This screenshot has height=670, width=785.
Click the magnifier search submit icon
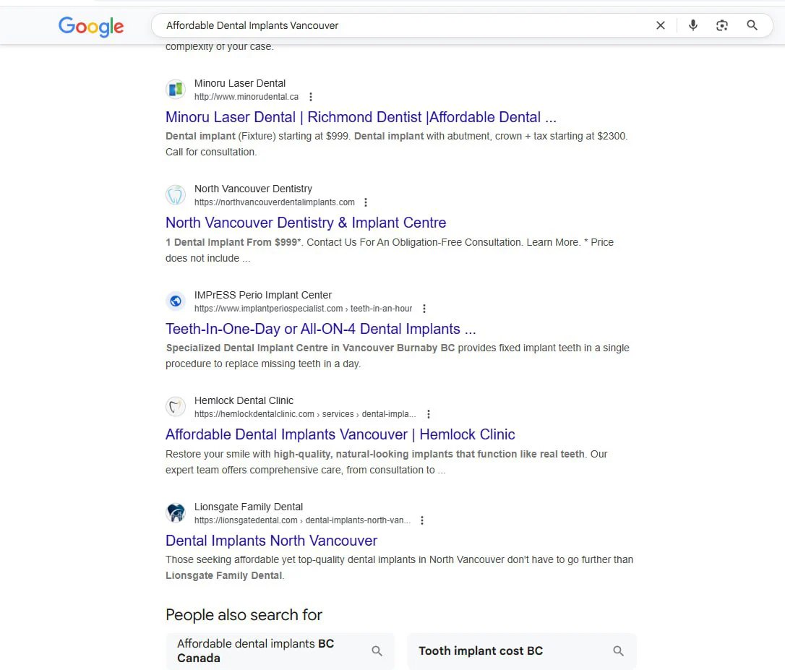[752, 25]
